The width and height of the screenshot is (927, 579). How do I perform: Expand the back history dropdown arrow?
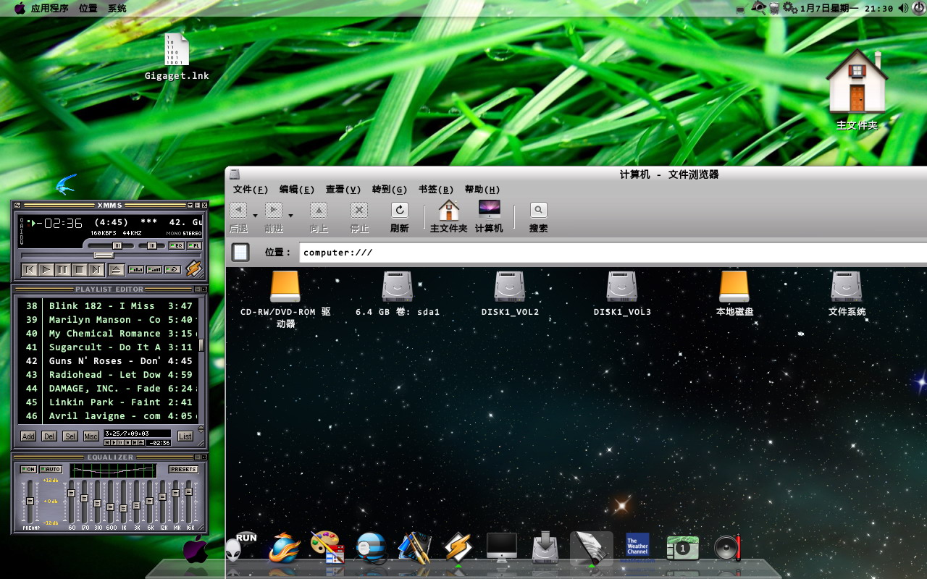pos(255,215)
